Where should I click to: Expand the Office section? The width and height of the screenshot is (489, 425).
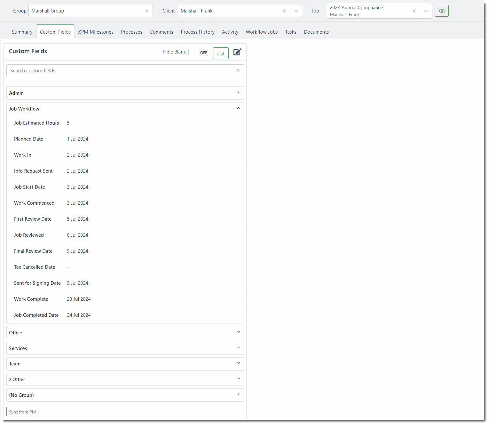pos(125,332)
